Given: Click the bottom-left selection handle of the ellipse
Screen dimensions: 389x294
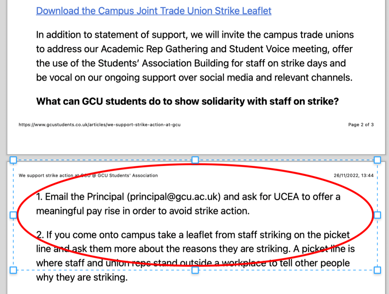Looking at the screenshot, I should point(13,270).
